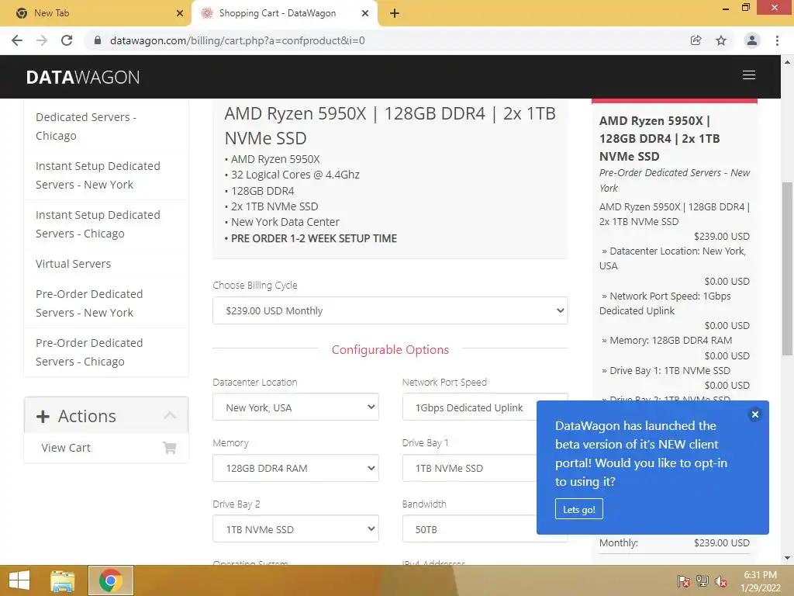
Task: Bookmark this page with the star icon
Action: click(721, 40)
